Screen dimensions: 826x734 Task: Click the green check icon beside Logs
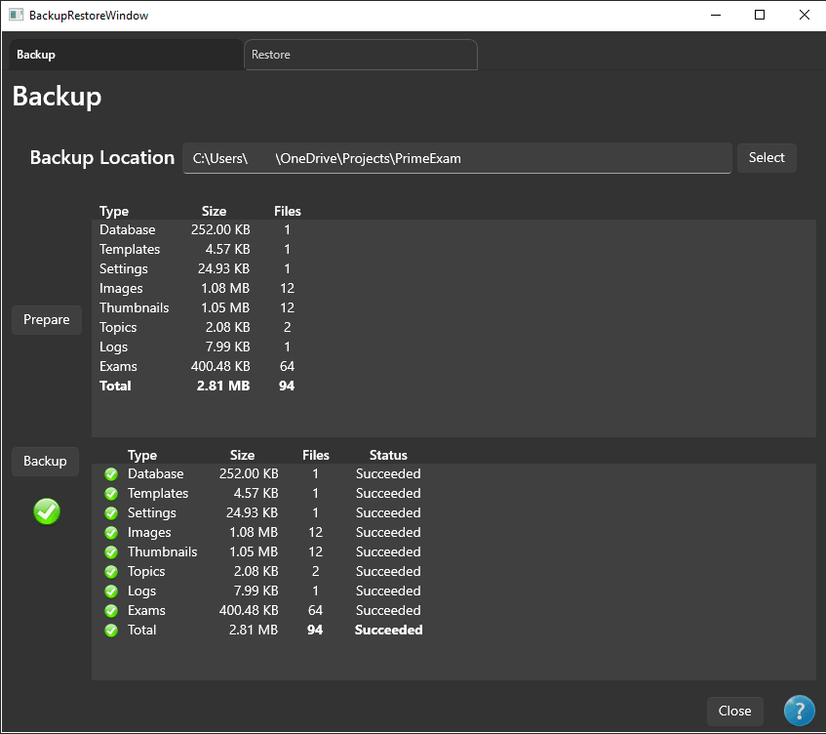click(111, 591)
